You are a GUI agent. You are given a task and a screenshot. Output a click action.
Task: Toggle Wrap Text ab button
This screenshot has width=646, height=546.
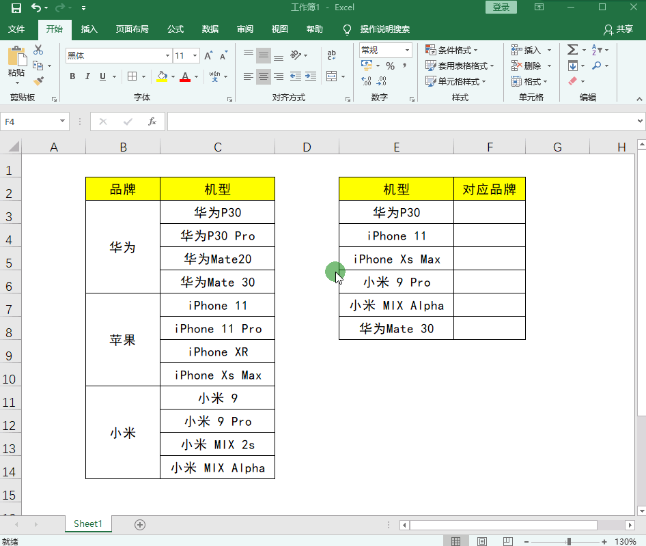(332, 55)
